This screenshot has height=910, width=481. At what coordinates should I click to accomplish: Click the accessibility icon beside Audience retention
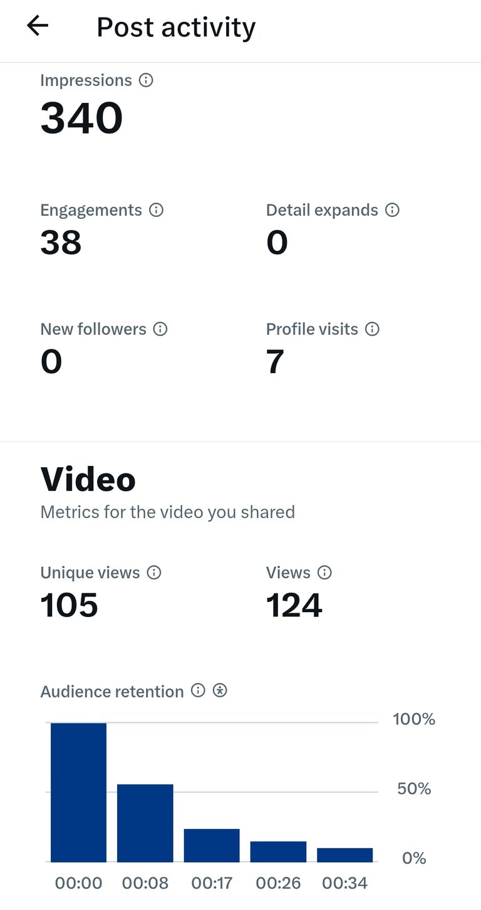[x=220, y=691]
